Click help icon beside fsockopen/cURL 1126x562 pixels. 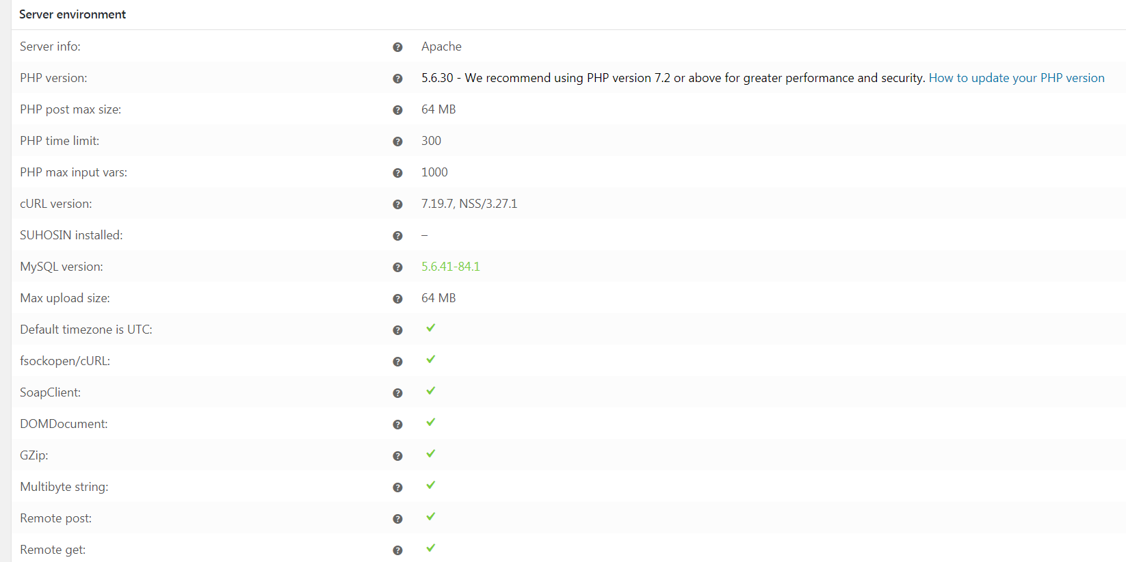coord(397,362)
